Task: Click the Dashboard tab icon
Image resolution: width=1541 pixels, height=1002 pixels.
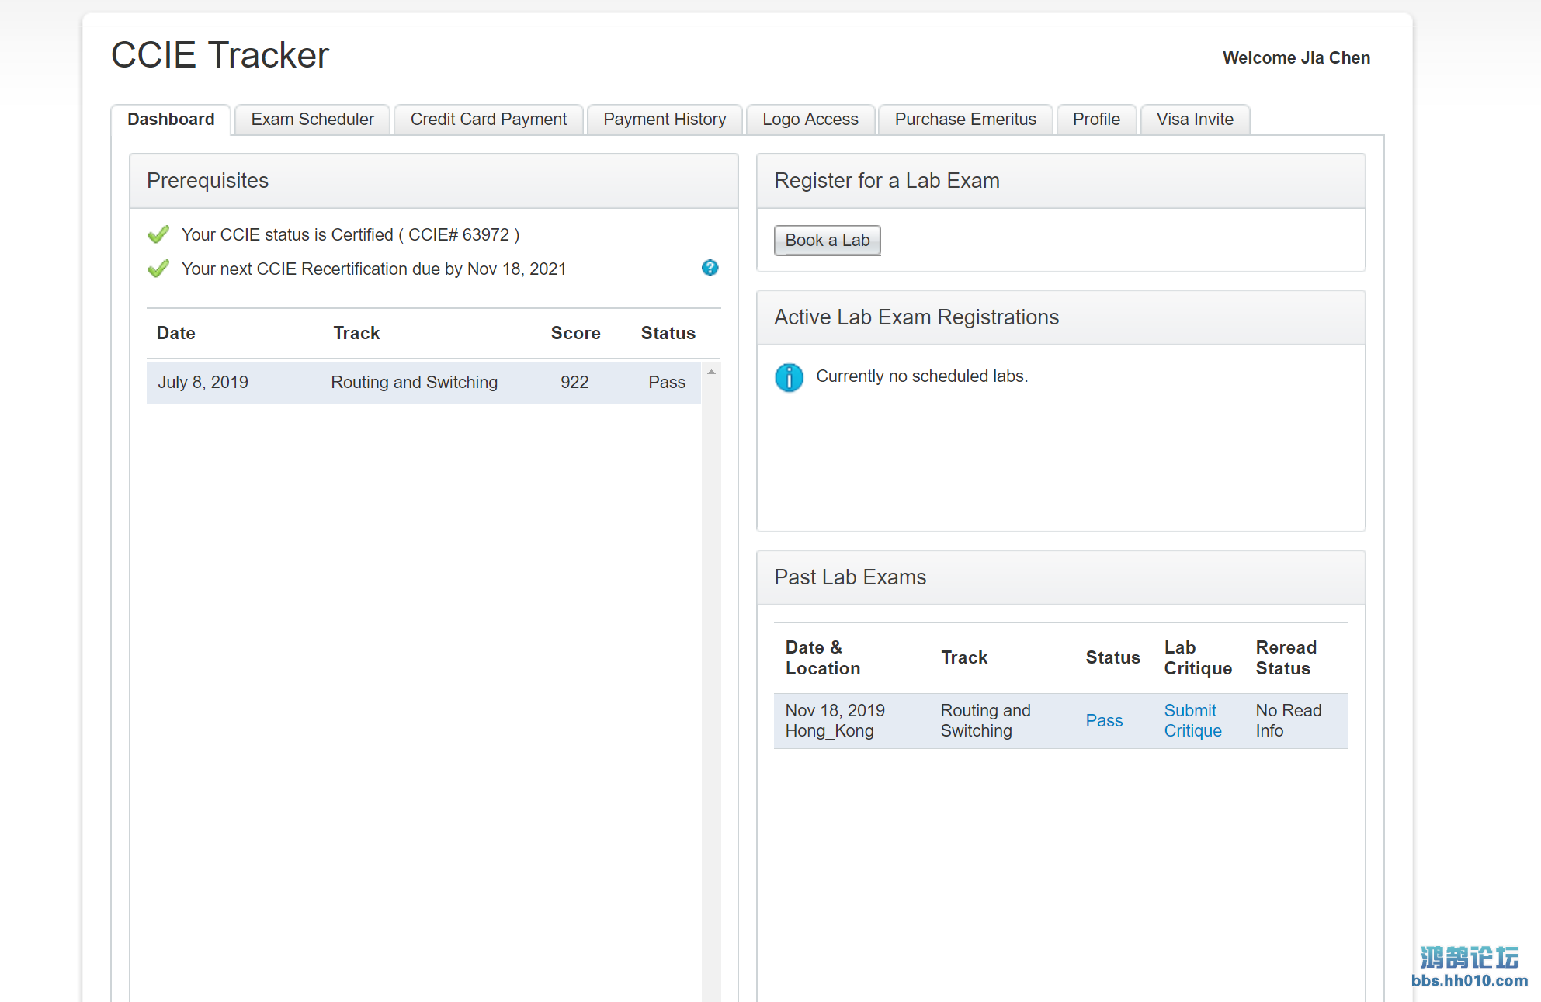Action: (x=172, y=119)
